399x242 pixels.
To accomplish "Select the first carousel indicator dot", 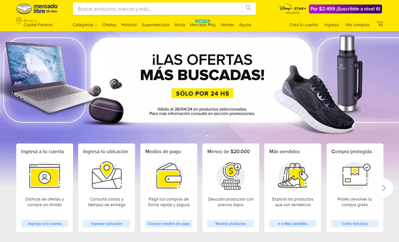I will click(191, 136).
